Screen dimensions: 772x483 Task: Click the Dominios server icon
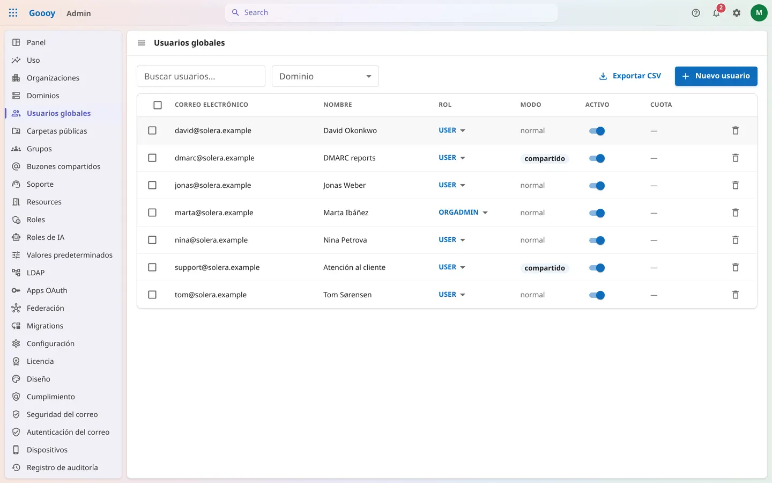[16, 96]
